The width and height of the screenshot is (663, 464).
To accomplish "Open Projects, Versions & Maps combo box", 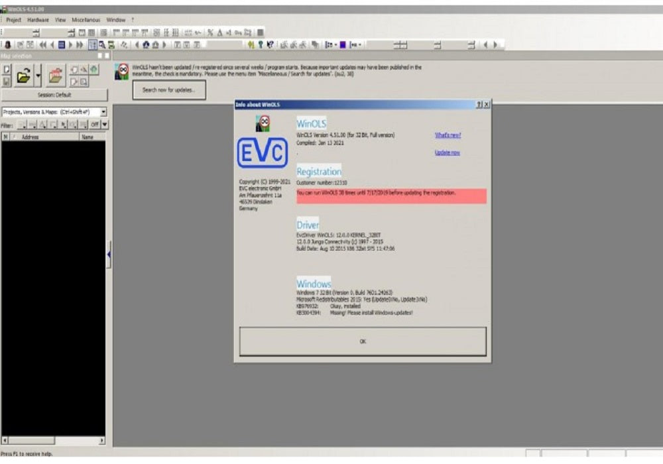I will [103, 112].
